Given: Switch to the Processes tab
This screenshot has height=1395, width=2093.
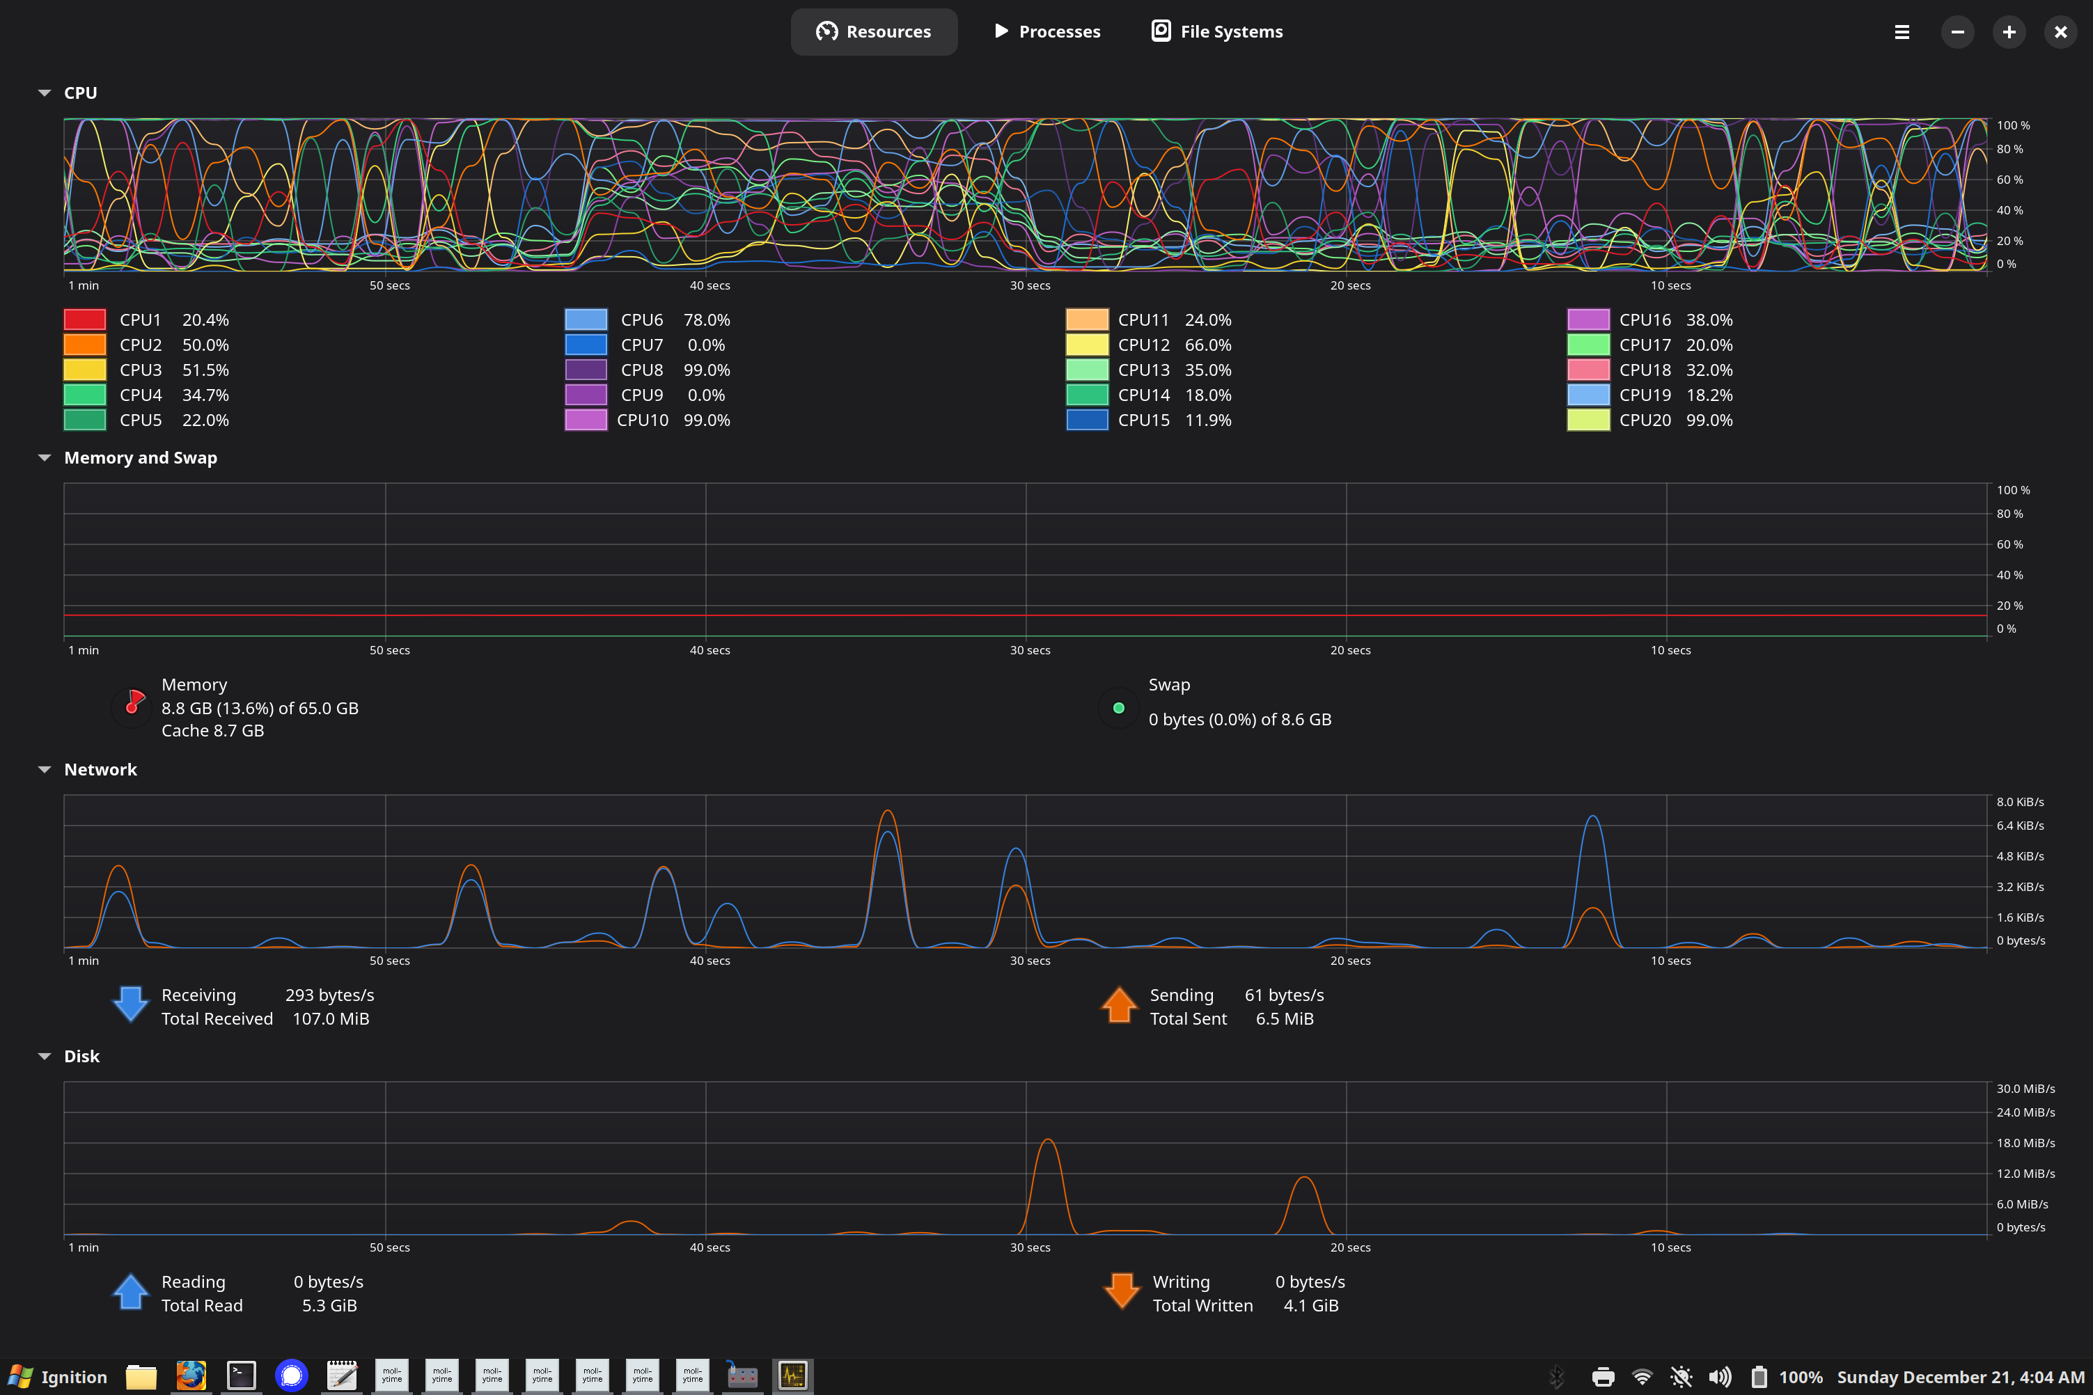Looking at the screenshot, I should point(1047,32).
